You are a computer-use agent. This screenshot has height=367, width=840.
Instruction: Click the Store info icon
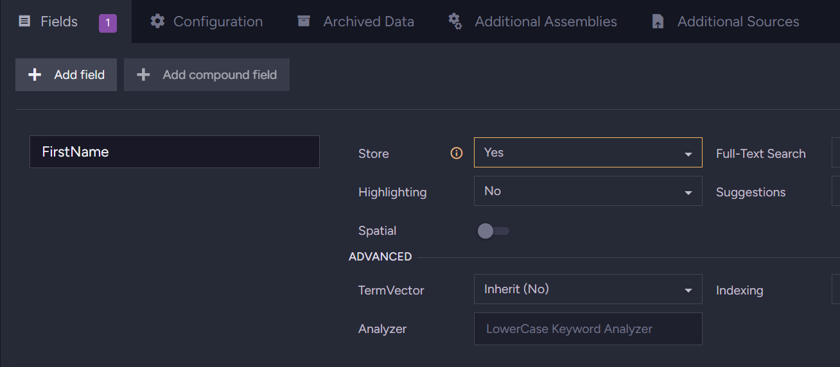457,153
